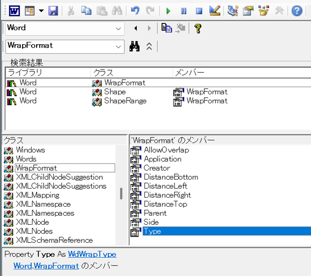
Task: Select the XMLNodes class
Action: coord(34,231)
